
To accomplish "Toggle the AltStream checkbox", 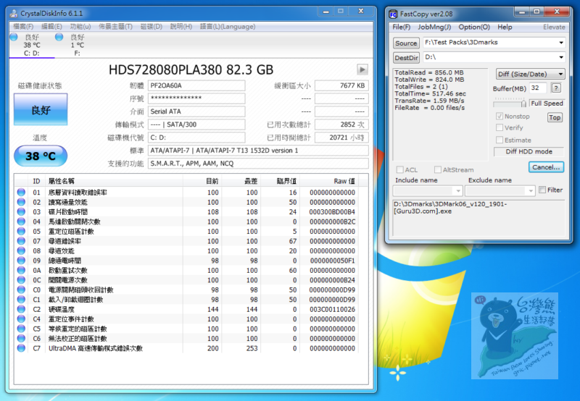I will tap(438, 169).
